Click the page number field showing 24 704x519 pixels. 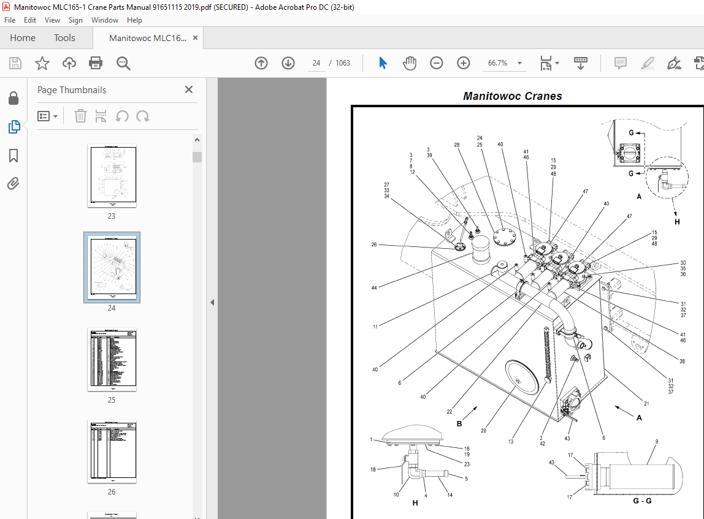pyautogui.click(x=316, y=63)
